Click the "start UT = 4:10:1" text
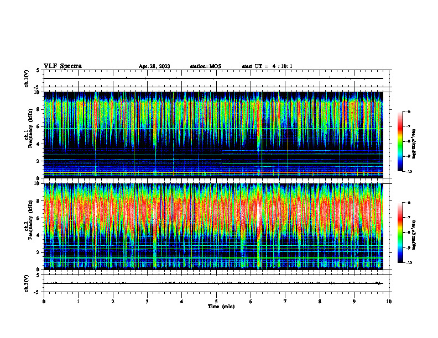 [267, 66]
